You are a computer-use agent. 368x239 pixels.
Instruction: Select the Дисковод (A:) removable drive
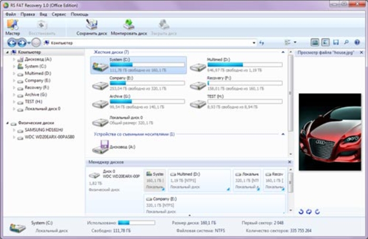[101, 148]
